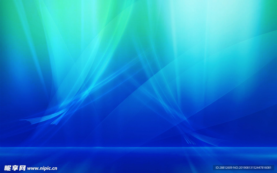
Task: Click the 网 character in the logo
Action: 22,168
